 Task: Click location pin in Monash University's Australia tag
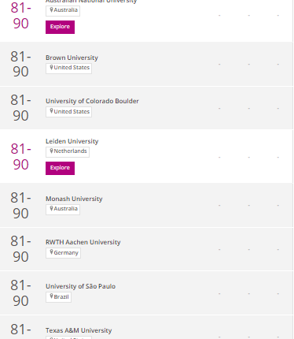pos(51,208)
